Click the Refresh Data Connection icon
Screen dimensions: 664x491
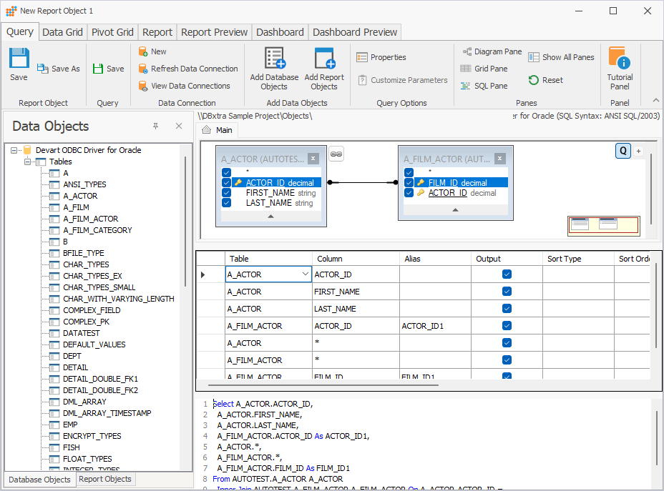click(142, 69)
